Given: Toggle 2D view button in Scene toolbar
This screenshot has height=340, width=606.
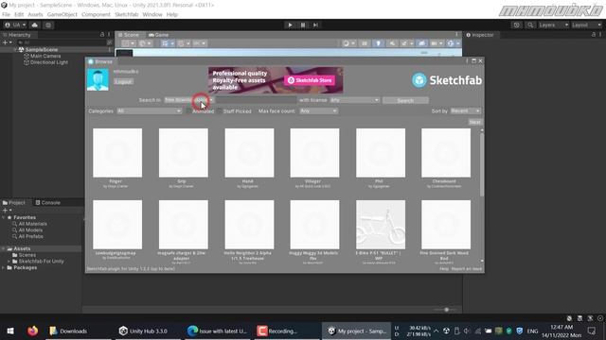Looking at the screenshot, I should [x=365, y=43].
